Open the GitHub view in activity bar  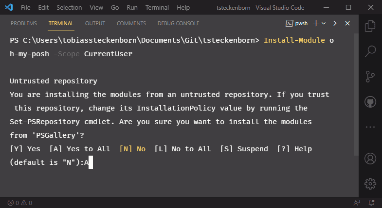370,102
